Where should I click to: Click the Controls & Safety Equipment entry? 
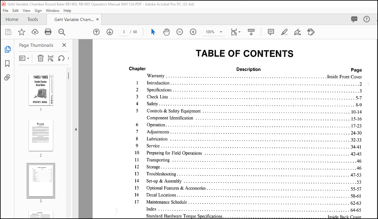[174, 111]
